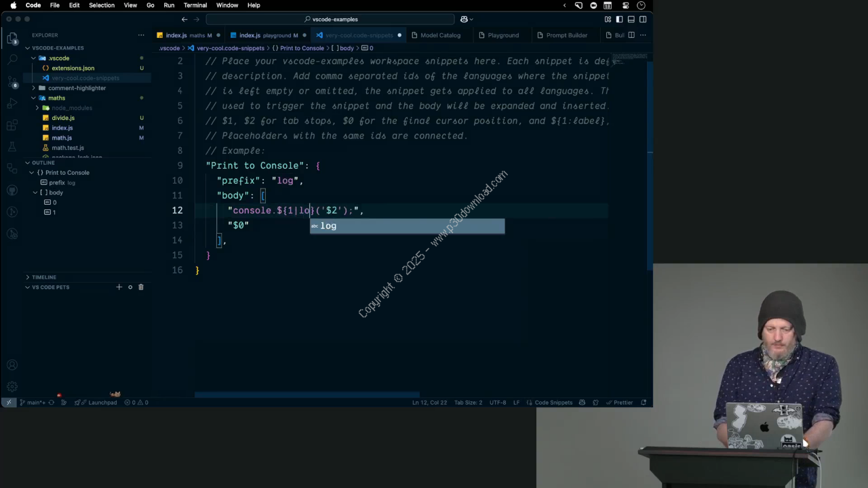Click the editor horizontal scrollbar

[307, 395]
